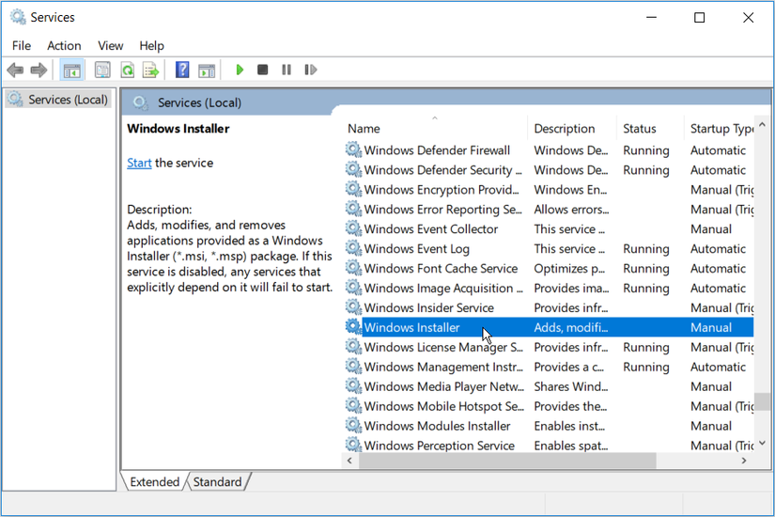Click the horizontal scrollbar right arrow
This screenshot has height=517, width=775.
pos(744,461)
